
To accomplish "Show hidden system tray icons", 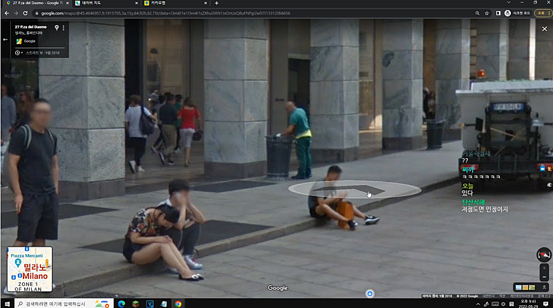I will [478, 304].
